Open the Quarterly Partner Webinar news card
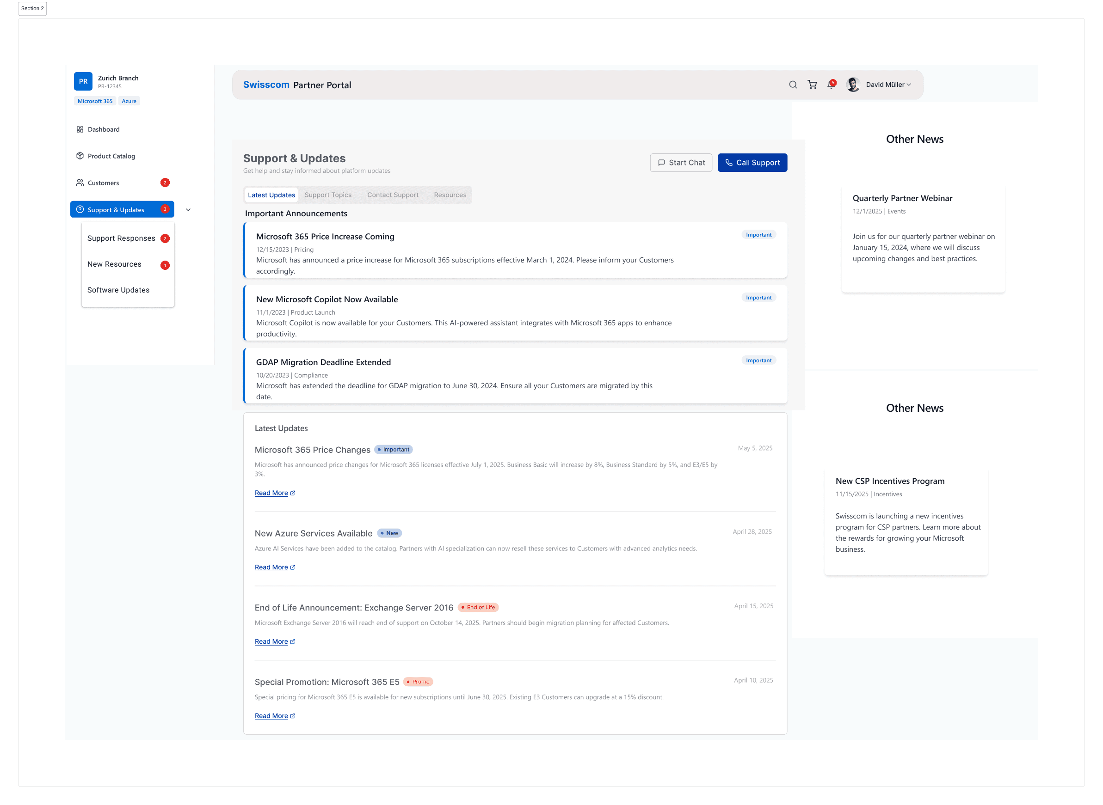Screen dimensions: 1103x805 point(923,239)
